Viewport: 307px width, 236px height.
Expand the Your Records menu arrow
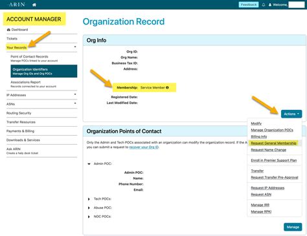(x=75, y=47)
